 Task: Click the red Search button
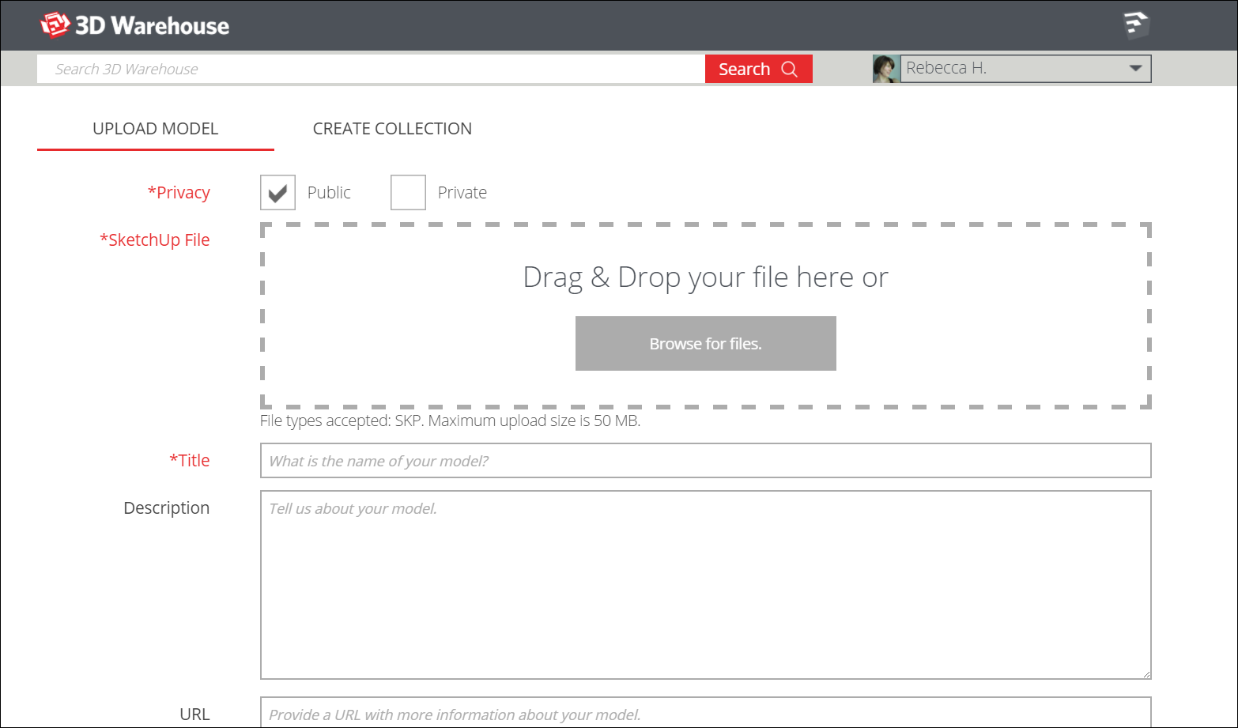[759, 69]
